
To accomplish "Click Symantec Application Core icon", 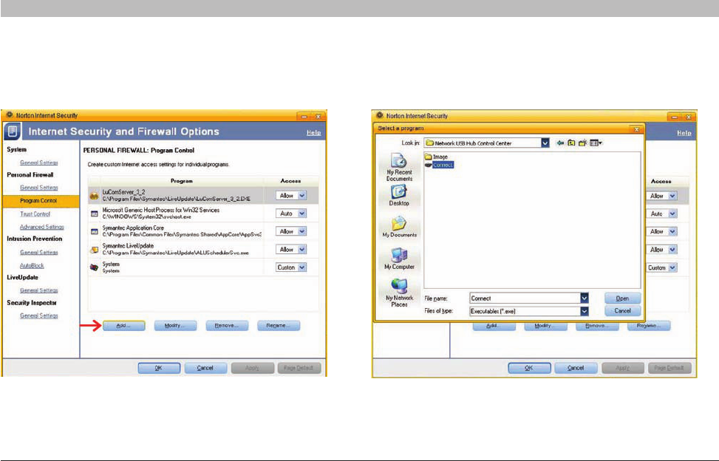I will pos(94,231).
